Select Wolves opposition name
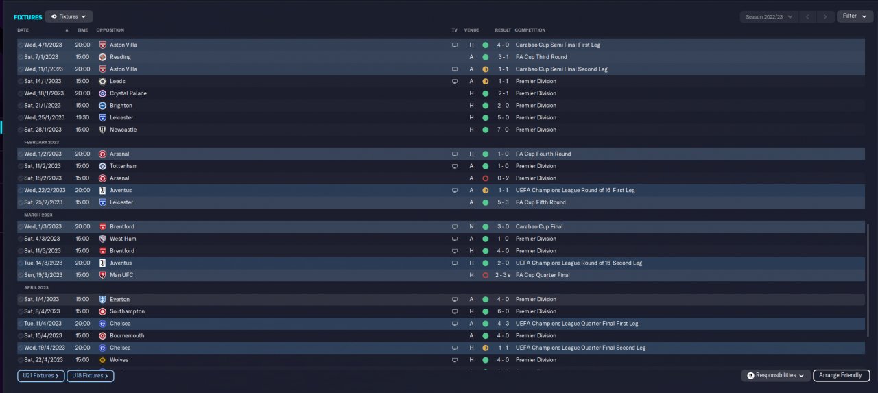Screen dimensions: 878x393 [119, 359]
